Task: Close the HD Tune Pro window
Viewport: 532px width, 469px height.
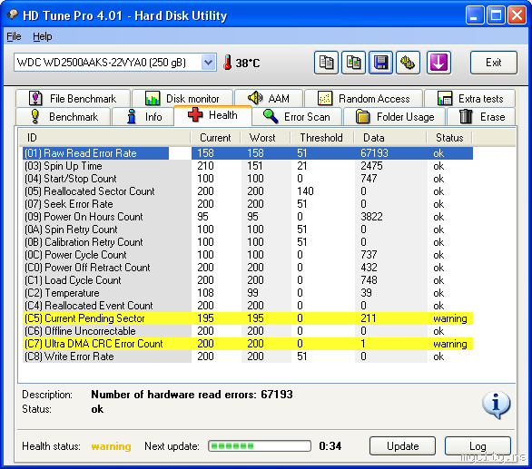Action: [x=517, y=15]
